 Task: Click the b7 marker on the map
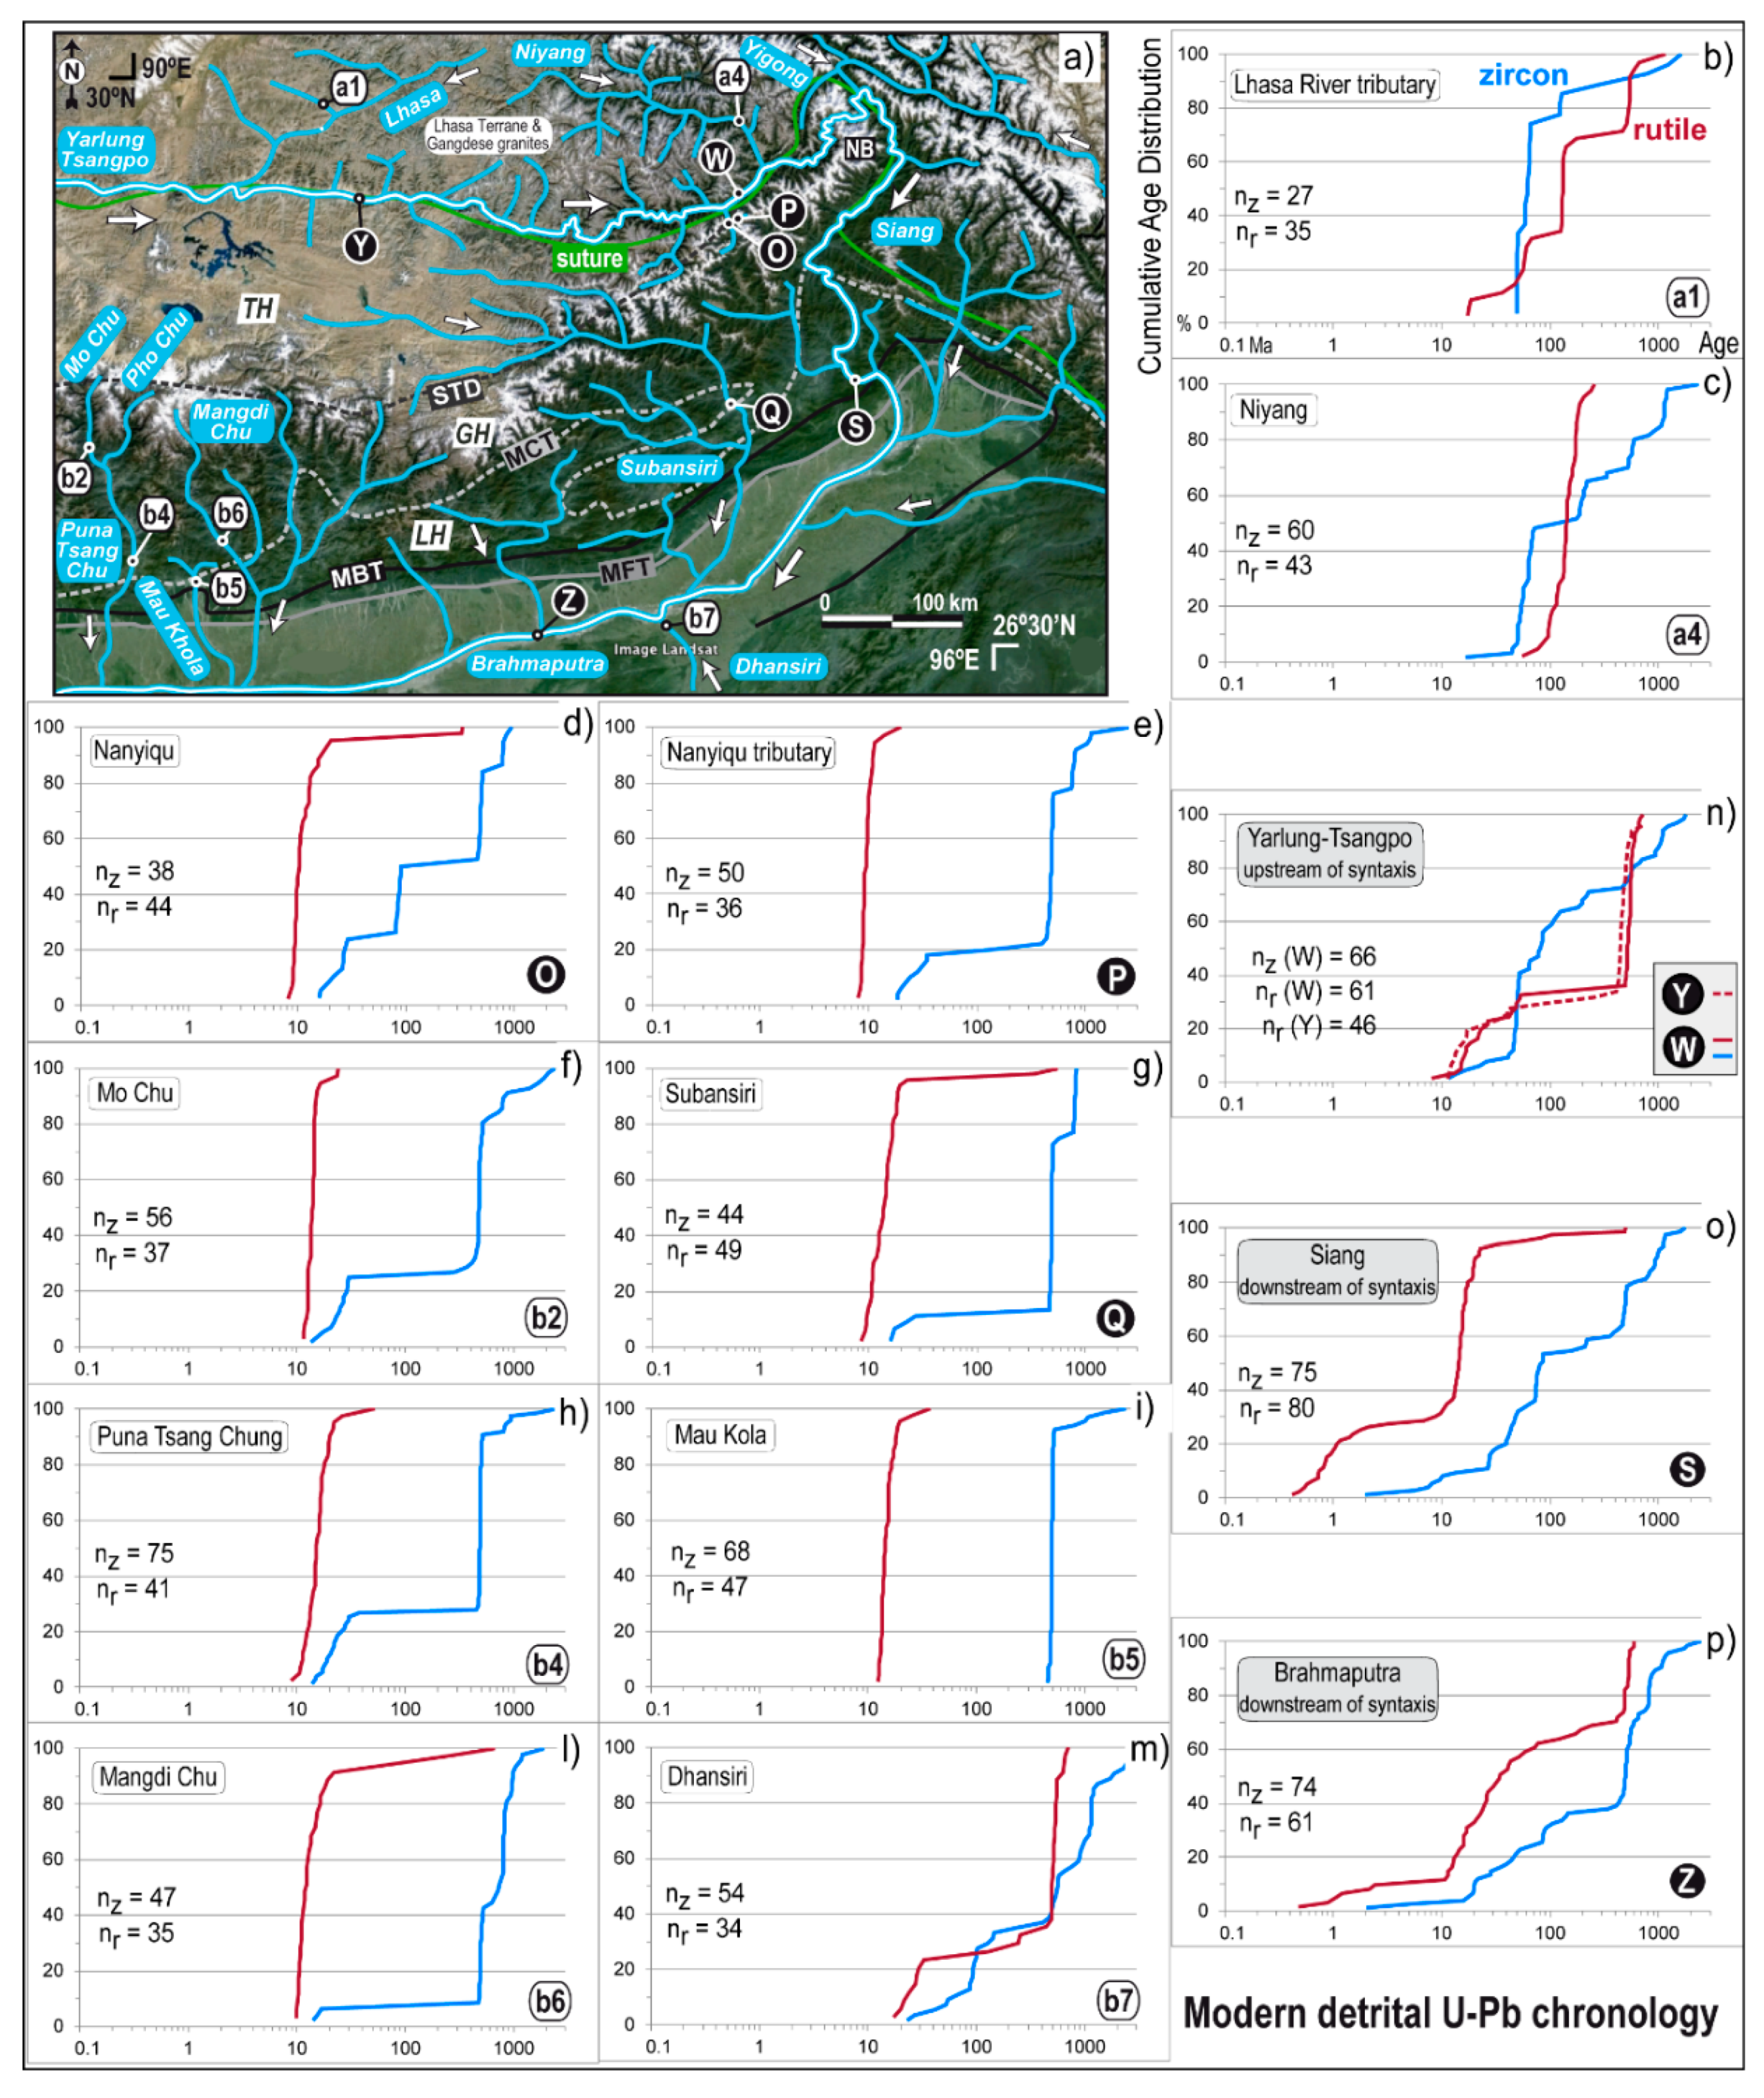point(701,618)
